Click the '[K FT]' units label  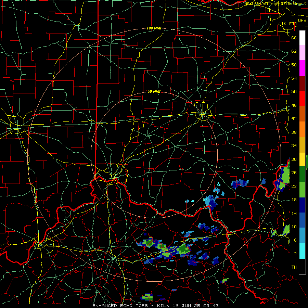pos(289,24)
